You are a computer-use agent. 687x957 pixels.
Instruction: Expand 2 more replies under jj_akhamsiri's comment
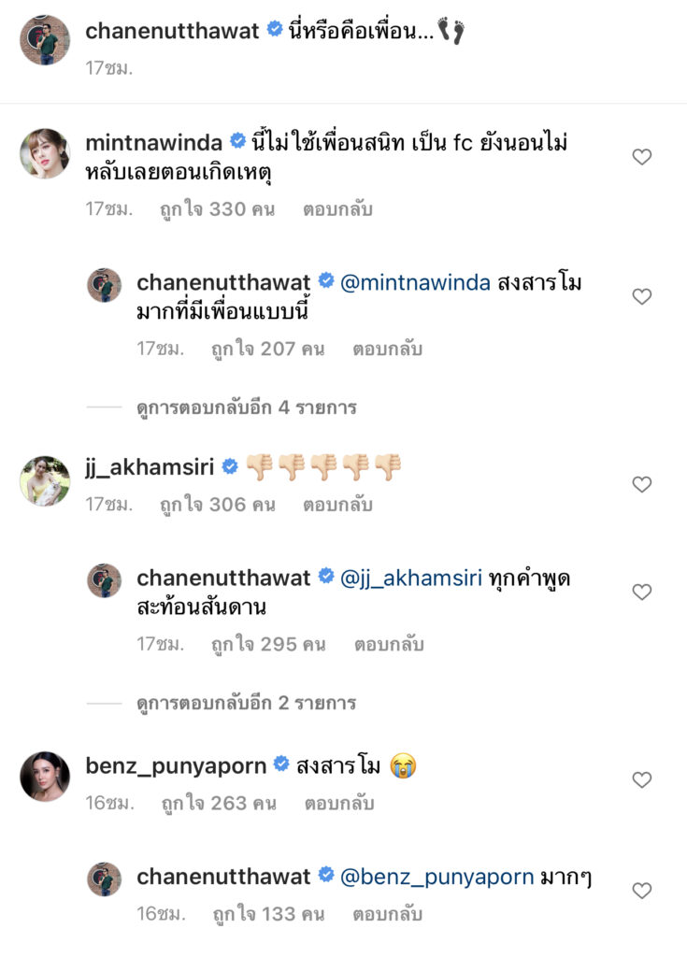[246, 703]
